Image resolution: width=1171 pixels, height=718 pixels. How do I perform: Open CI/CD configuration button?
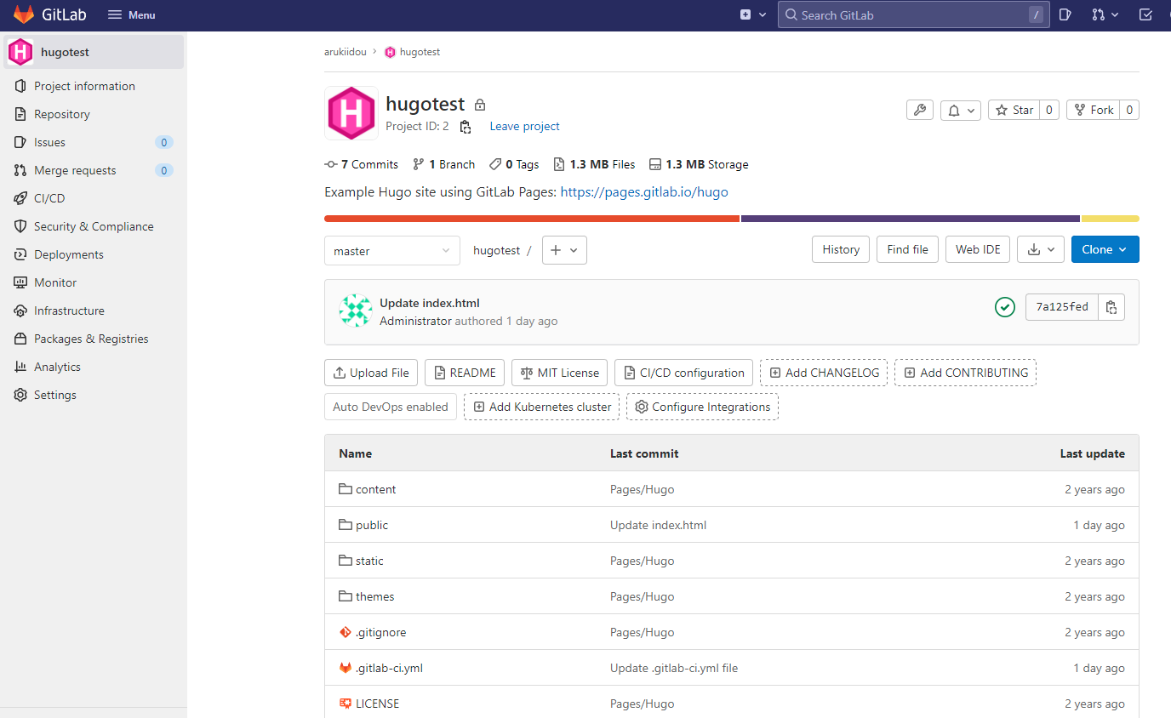click(683, 373)
